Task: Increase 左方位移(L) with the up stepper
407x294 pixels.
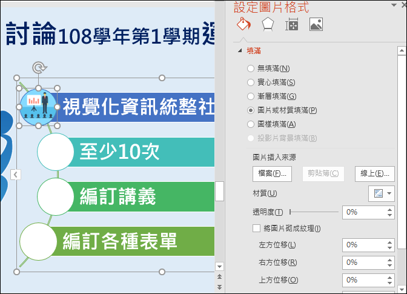Action: 389,242
